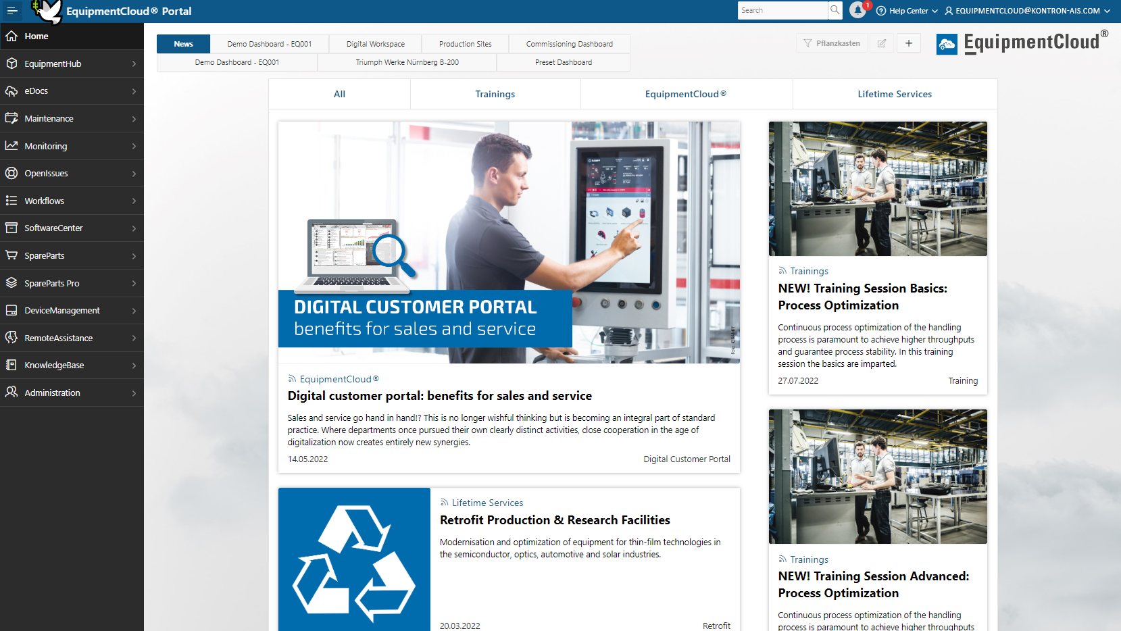Click the date '14.05.2022'
The image size is (1121, 631).
pyautogui.click(x=307, y=459)
